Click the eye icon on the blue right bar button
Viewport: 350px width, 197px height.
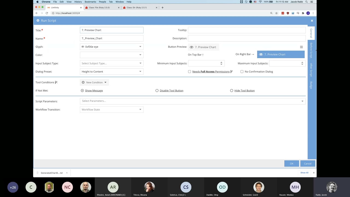(261, 54)
